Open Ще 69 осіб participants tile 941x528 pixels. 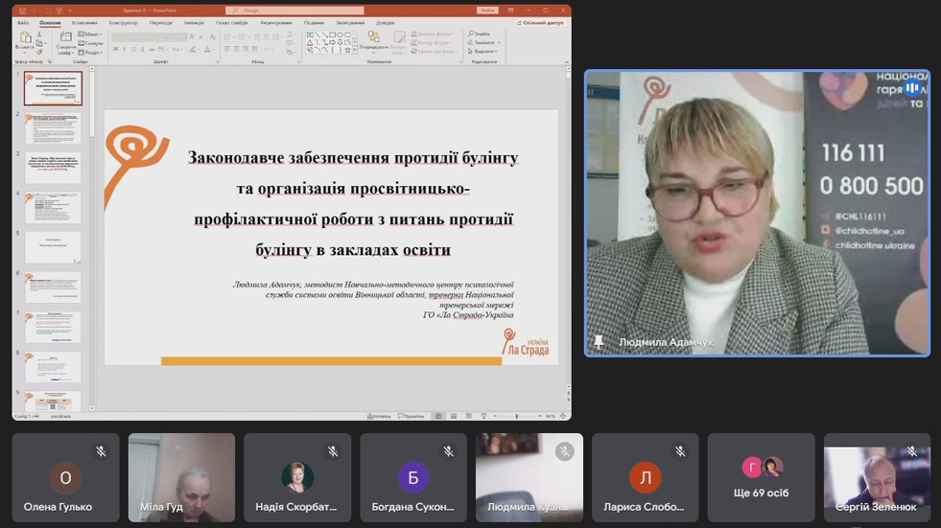point(761,477)
